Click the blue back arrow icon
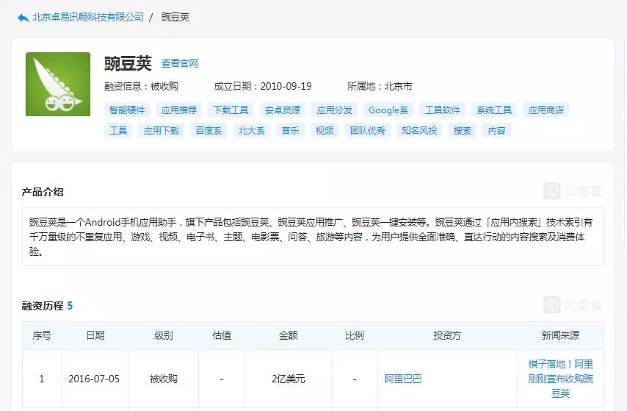The width and height of the screenshot is (627, 411). click(x=23, y=18)
